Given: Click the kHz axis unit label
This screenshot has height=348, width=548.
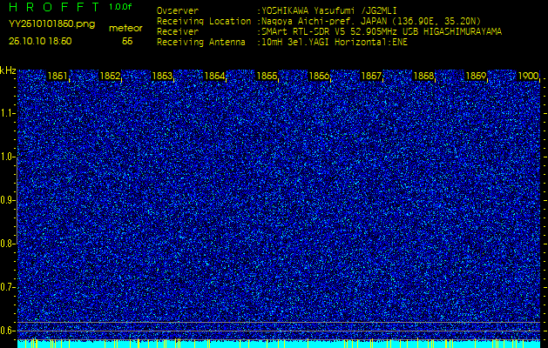Looking at the screenshot, I should pos(8,70).
